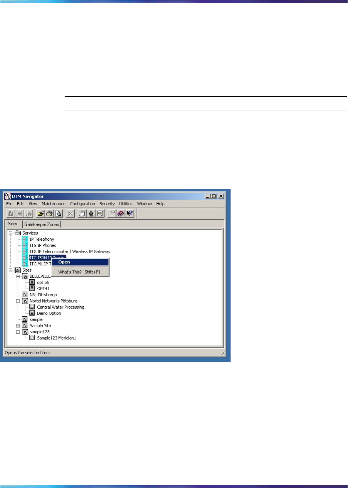Viewport: 348px width, 488px height.
Task: Choose Open in the context menu
Action: coord(80,262)
